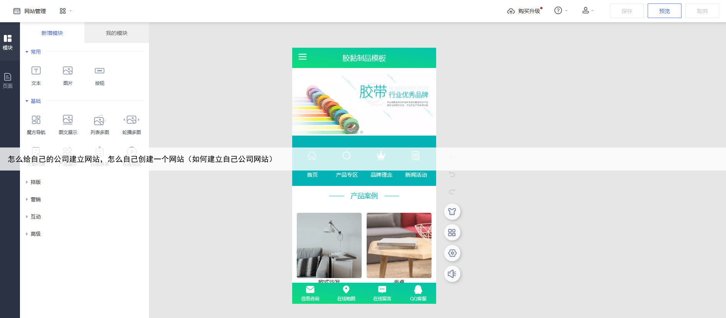Click the speaker icon floating button
The image size is (726, 318).
[452, 274]
